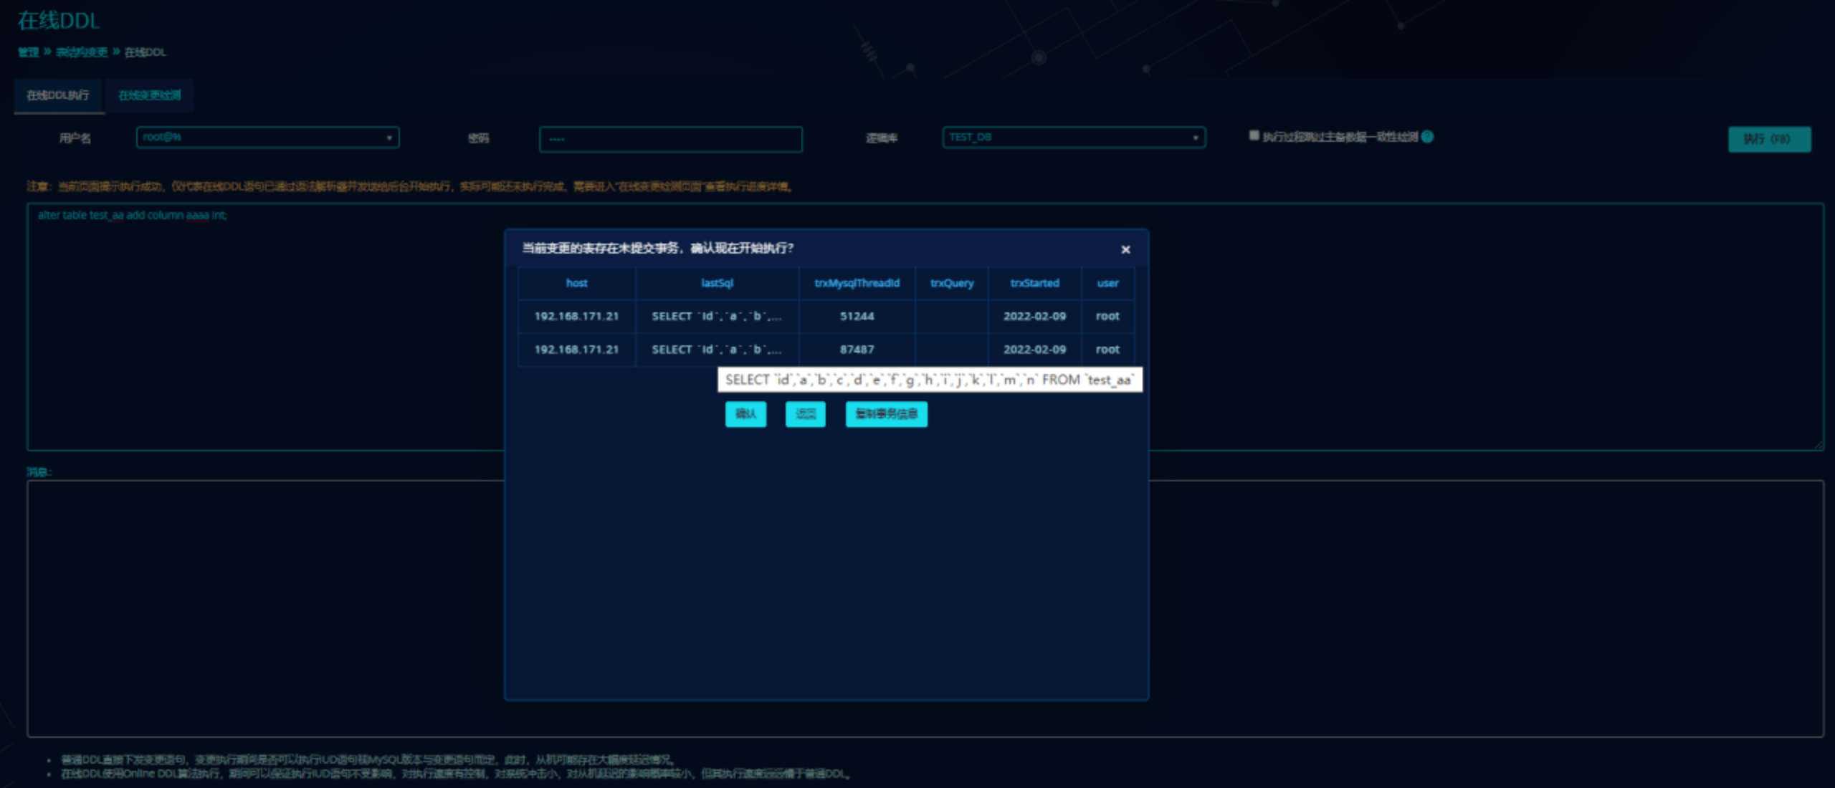Image resolution: width=1835 pixels, height=788 pixels.
Task: Click lastSql cell of thread 87487 row
Action: coord(717,350)
